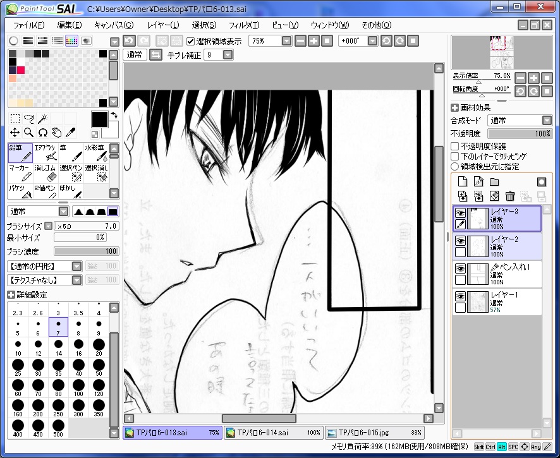Open the キャンバス(C) menu
Viewport: 560px width, 458px height.
pyautogui.click(x=114, y=25)
